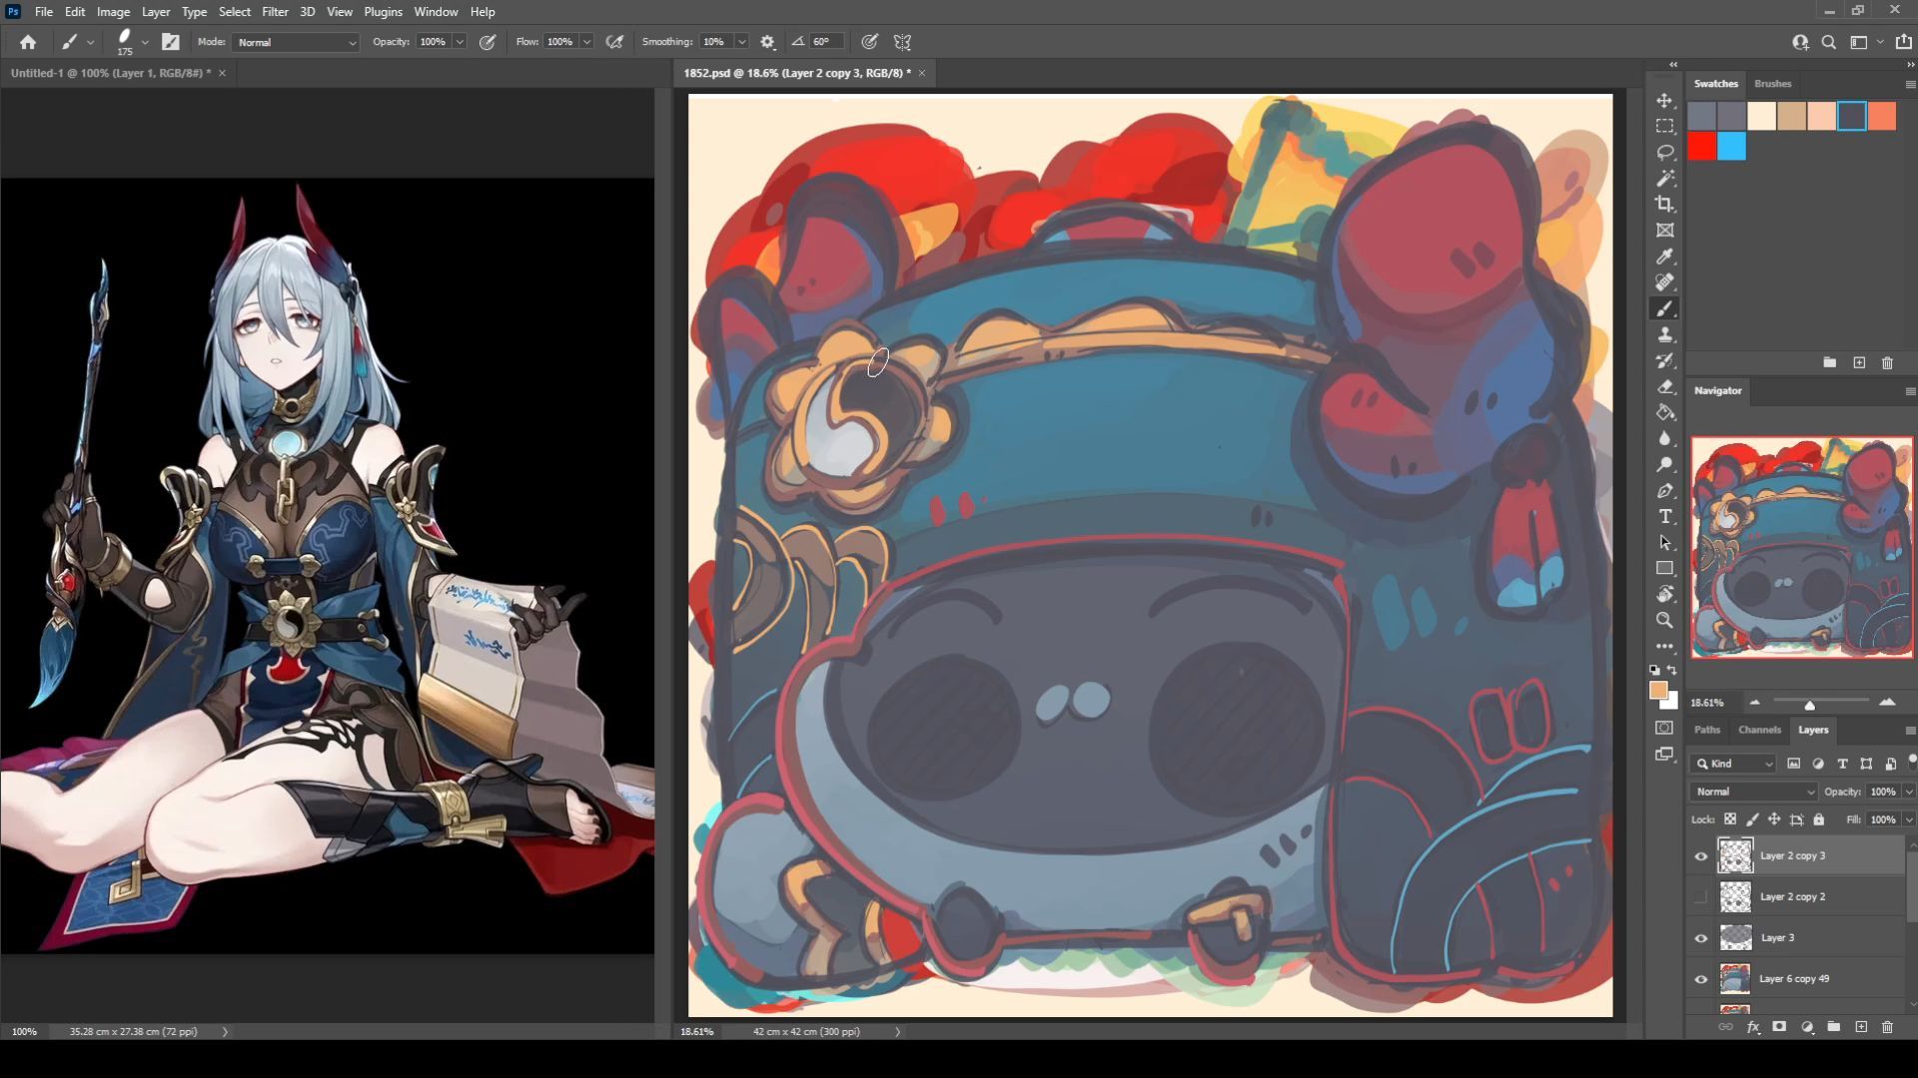Open smoothing options gear icon
This screenshot has height=1078, width=1918.
[x=767, y=42]
